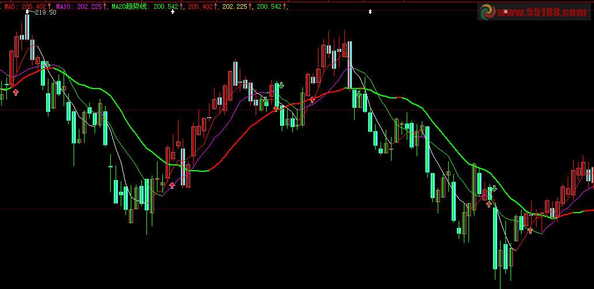Image resolution: width=594 pixels, height=289 pixels.
Task: Select the white diamond marker at chart top
Action: point(370,12)
